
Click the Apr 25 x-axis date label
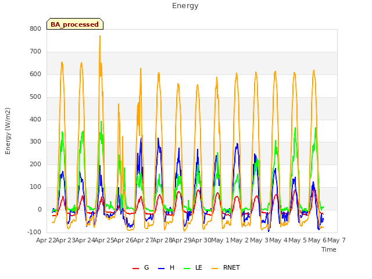[x=104, y=240]
